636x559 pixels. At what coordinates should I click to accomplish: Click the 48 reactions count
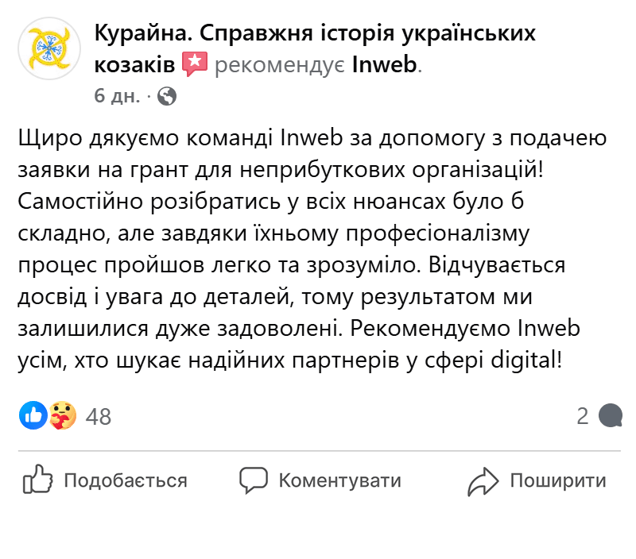97,414
